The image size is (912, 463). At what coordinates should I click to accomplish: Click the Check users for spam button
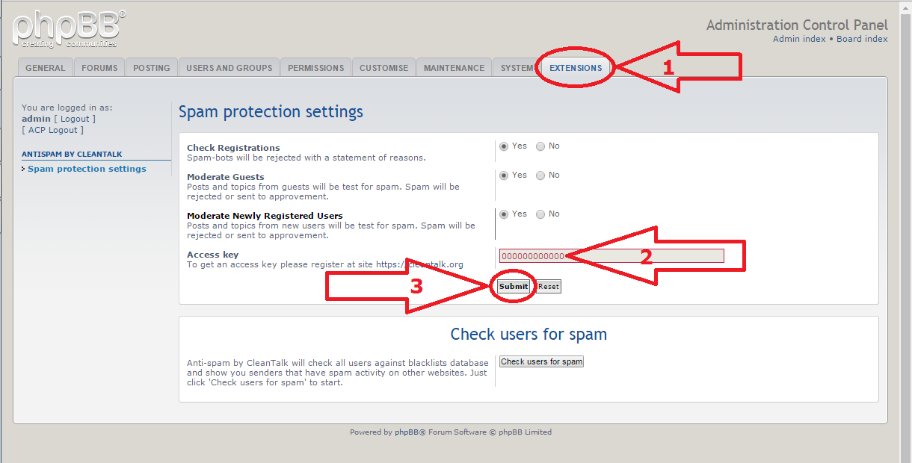point(541,361)
